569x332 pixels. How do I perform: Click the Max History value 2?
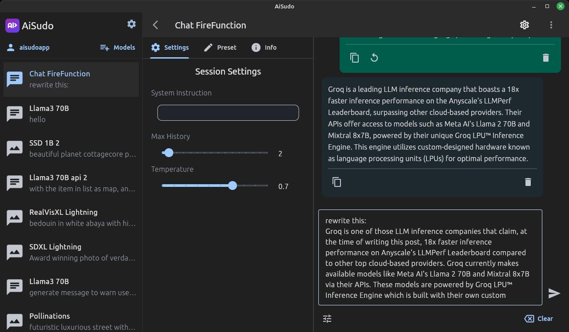click(x=280, y=154)
